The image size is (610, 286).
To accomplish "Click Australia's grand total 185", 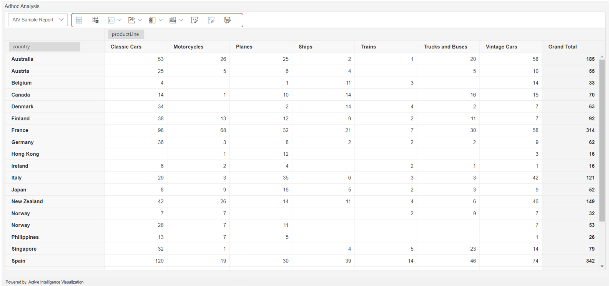I will 590,59.
